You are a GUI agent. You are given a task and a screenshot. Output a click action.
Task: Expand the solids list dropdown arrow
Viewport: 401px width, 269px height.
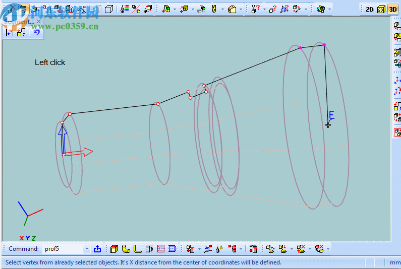[199, 249]
